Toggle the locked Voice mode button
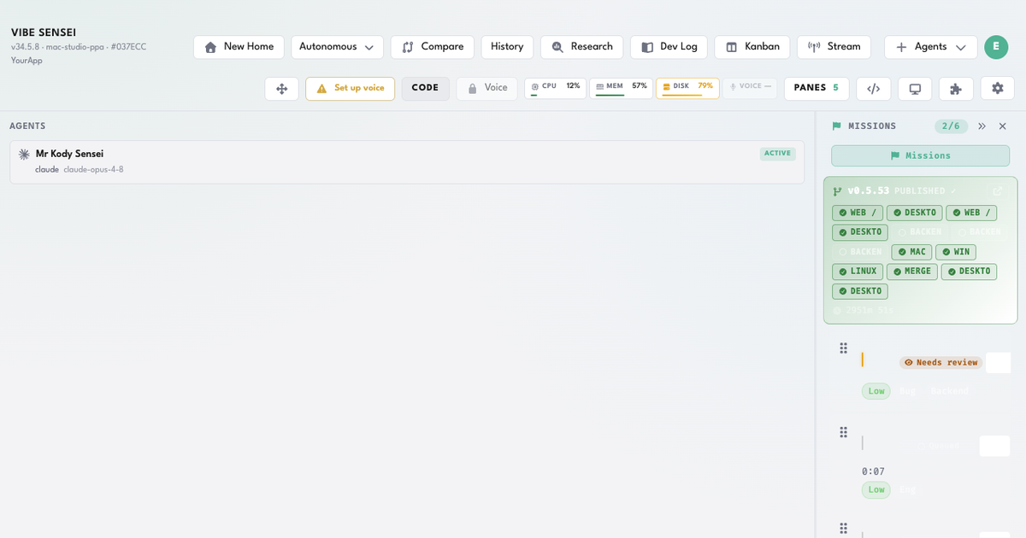 (486, 89)
